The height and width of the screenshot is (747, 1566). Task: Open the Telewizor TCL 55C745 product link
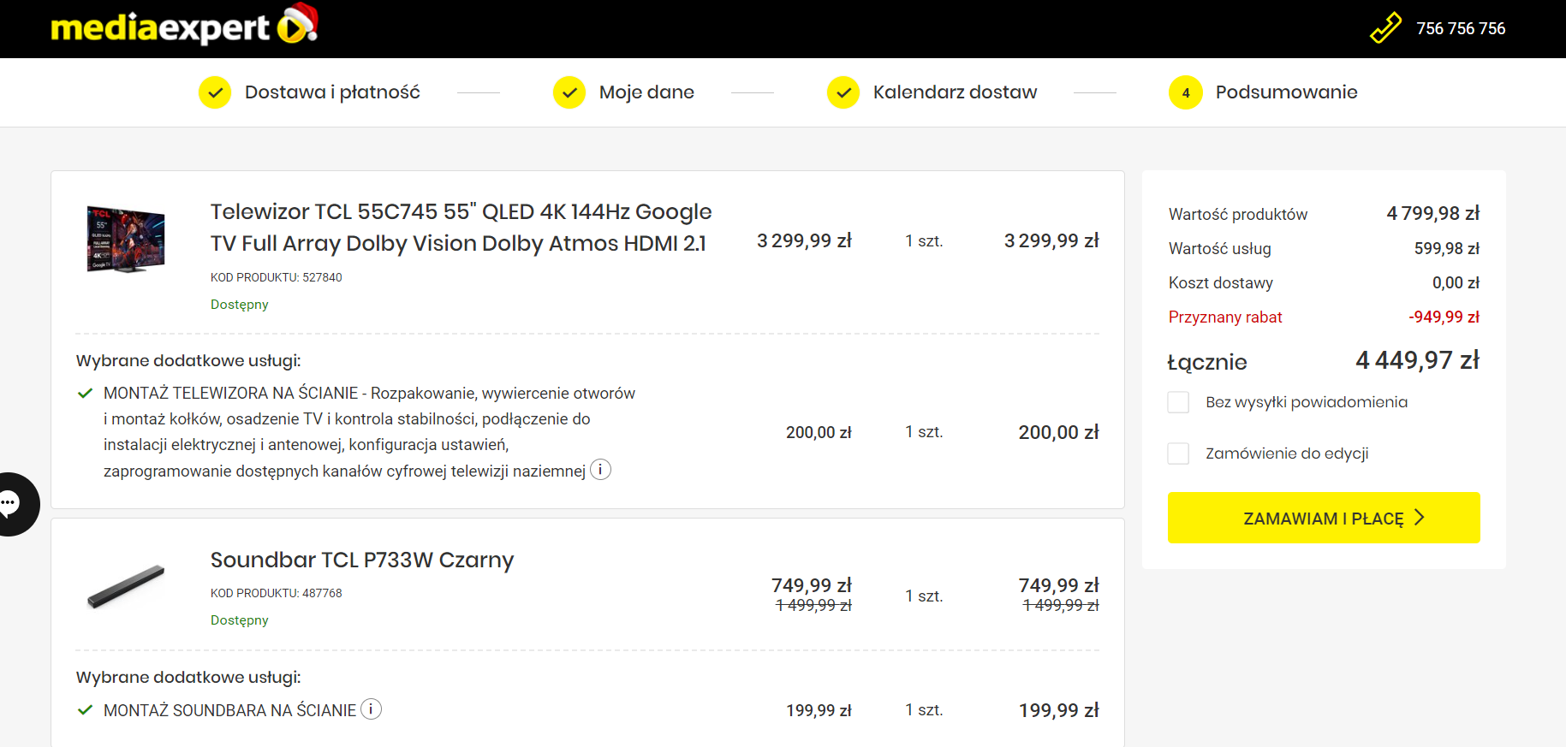461,228
